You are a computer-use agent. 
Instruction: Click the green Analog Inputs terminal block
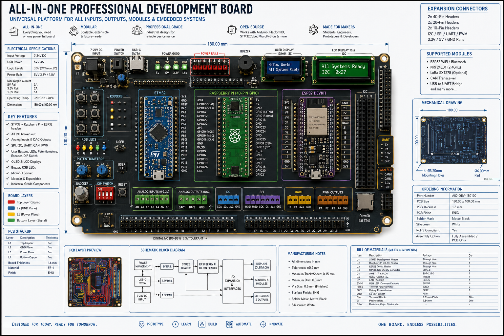click(x=153, y=199)
